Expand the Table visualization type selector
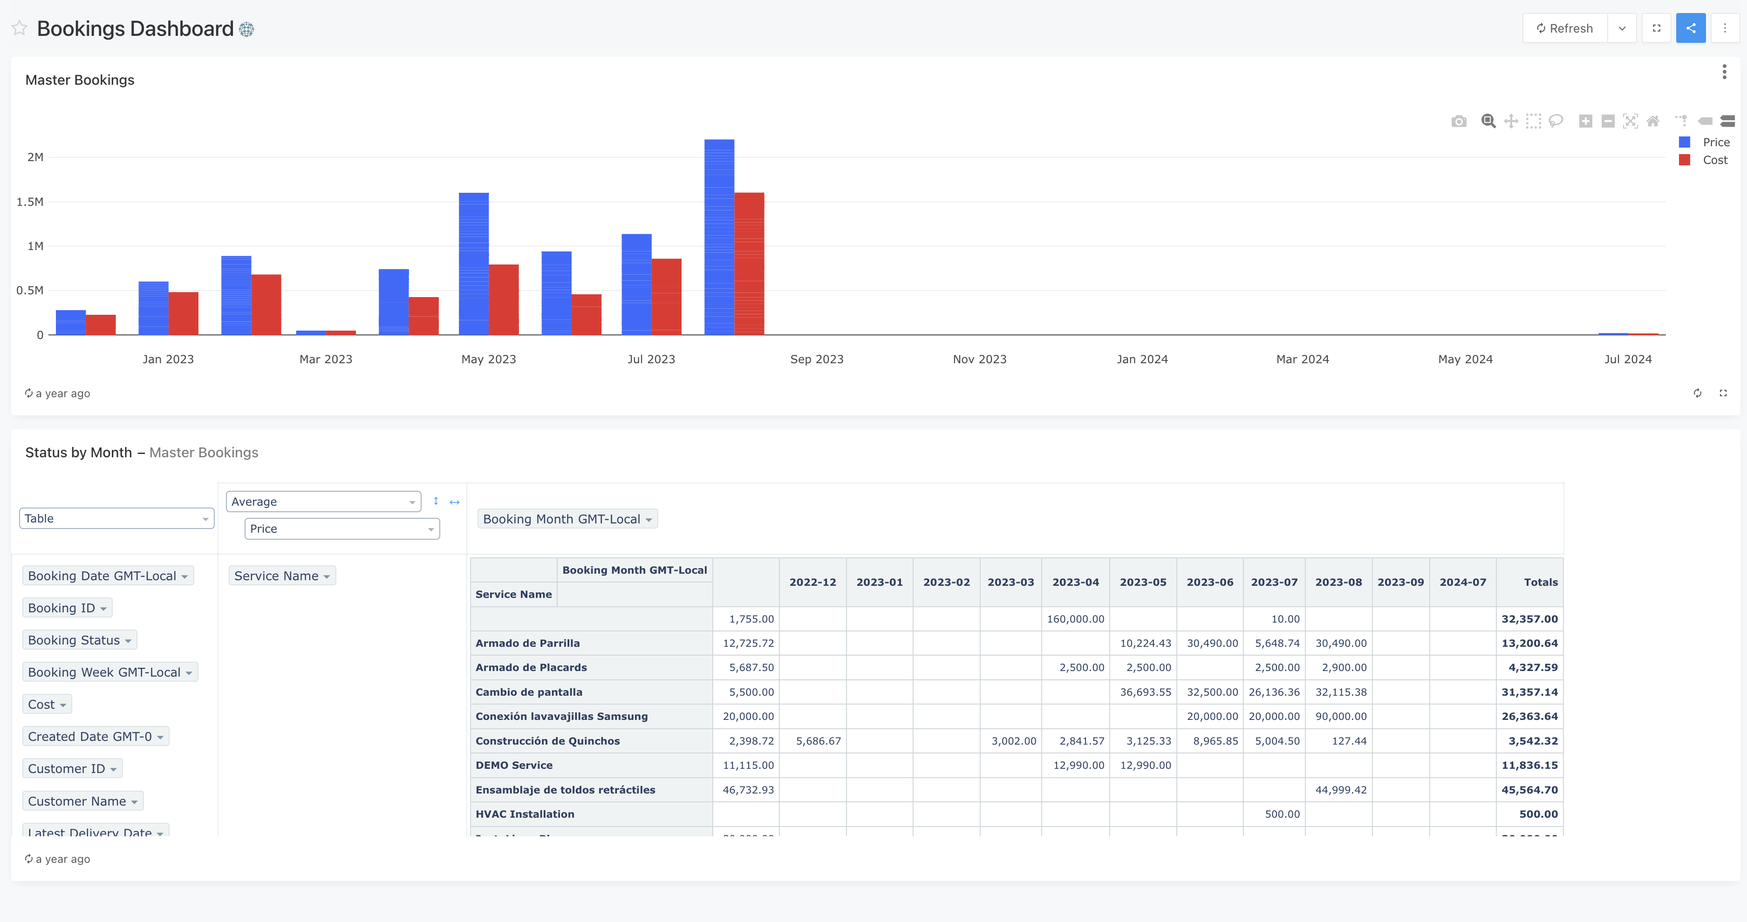The width and height of the screenshot is (1747, 922). [x=116, y=518]
